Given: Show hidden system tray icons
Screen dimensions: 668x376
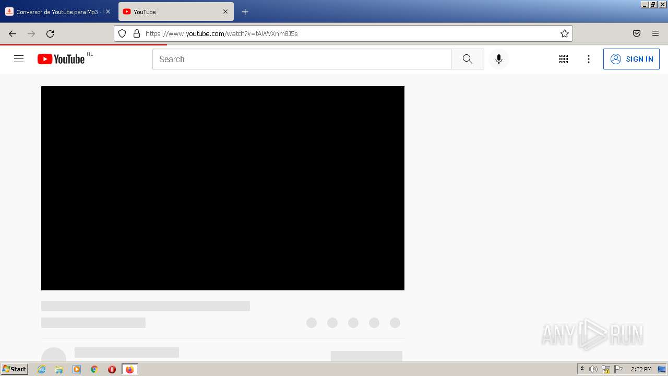Looking at the screenshot, I should 582,369.
